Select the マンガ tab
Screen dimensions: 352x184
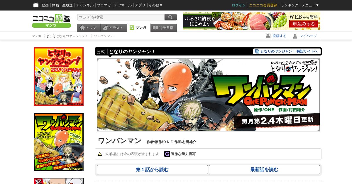point(138,27)
